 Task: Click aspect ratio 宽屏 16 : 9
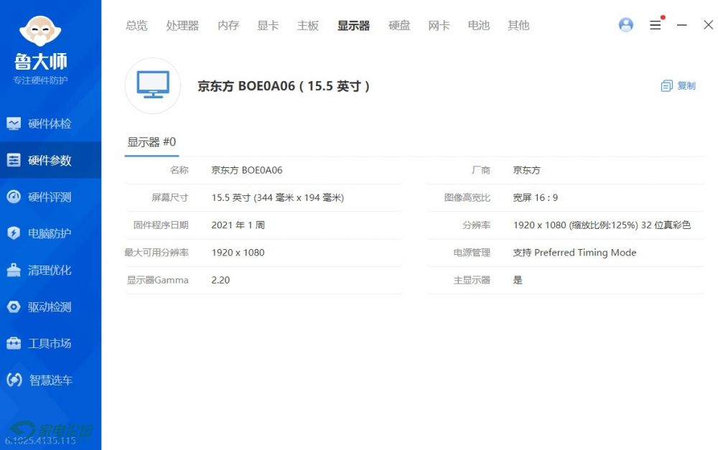[536, 198]
